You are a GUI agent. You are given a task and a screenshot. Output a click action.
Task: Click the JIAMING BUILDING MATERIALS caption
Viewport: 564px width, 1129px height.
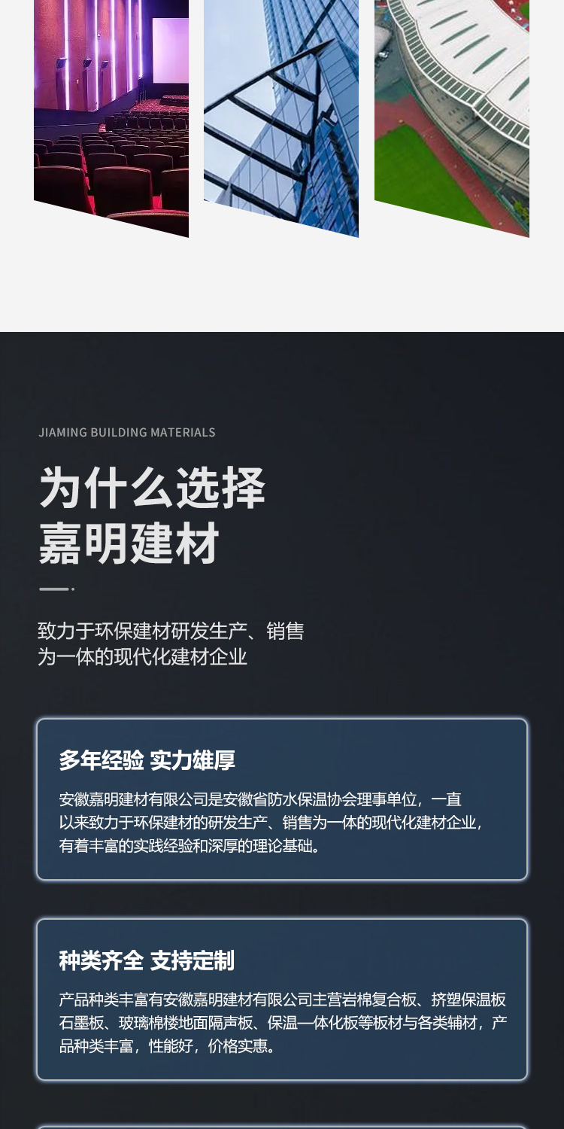click(127, 432)
